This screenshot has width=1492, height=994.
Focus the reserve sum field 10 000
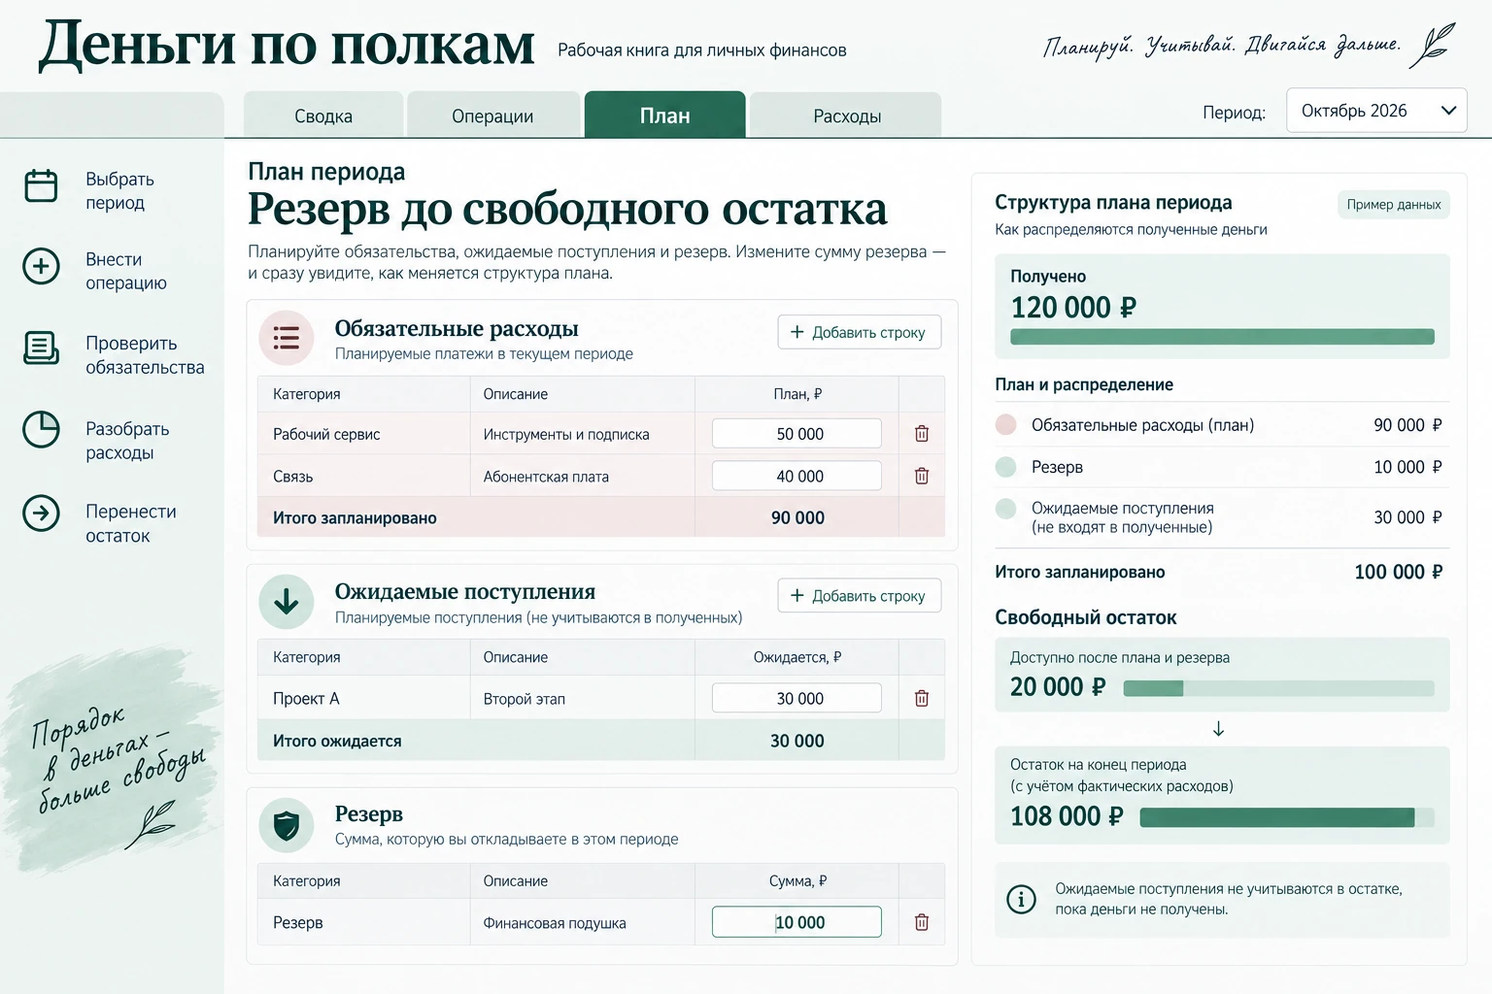coord(797,922)
